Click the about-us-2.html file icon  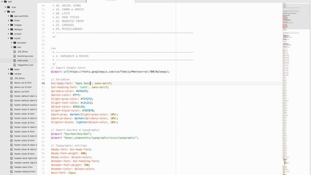(x=12, y=83)
